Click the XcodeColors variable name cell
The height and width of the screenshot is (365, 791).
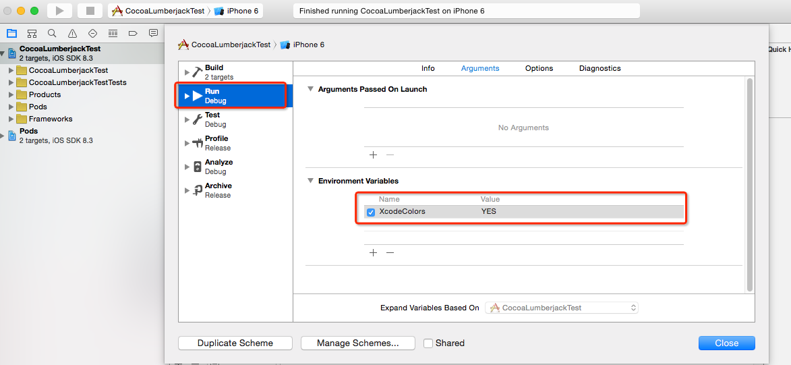pos(402,212)
